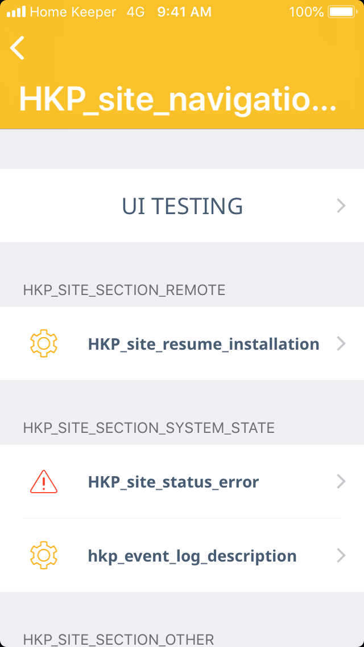The height and width of the screenshot is (647, 364).
Task: Tap the back arrow icon
Action: click(x=18, y=47)
